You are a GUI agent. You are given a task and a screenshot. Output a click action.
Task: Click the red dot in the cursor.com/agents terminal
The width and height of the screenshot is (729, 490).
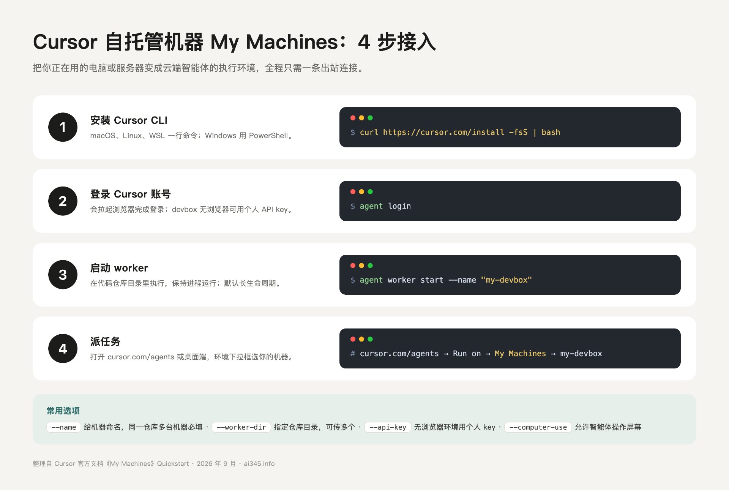point(353,339)
